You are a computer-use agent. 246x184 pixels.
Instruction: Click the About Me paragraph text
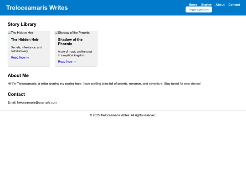click(x=104, y=84)
